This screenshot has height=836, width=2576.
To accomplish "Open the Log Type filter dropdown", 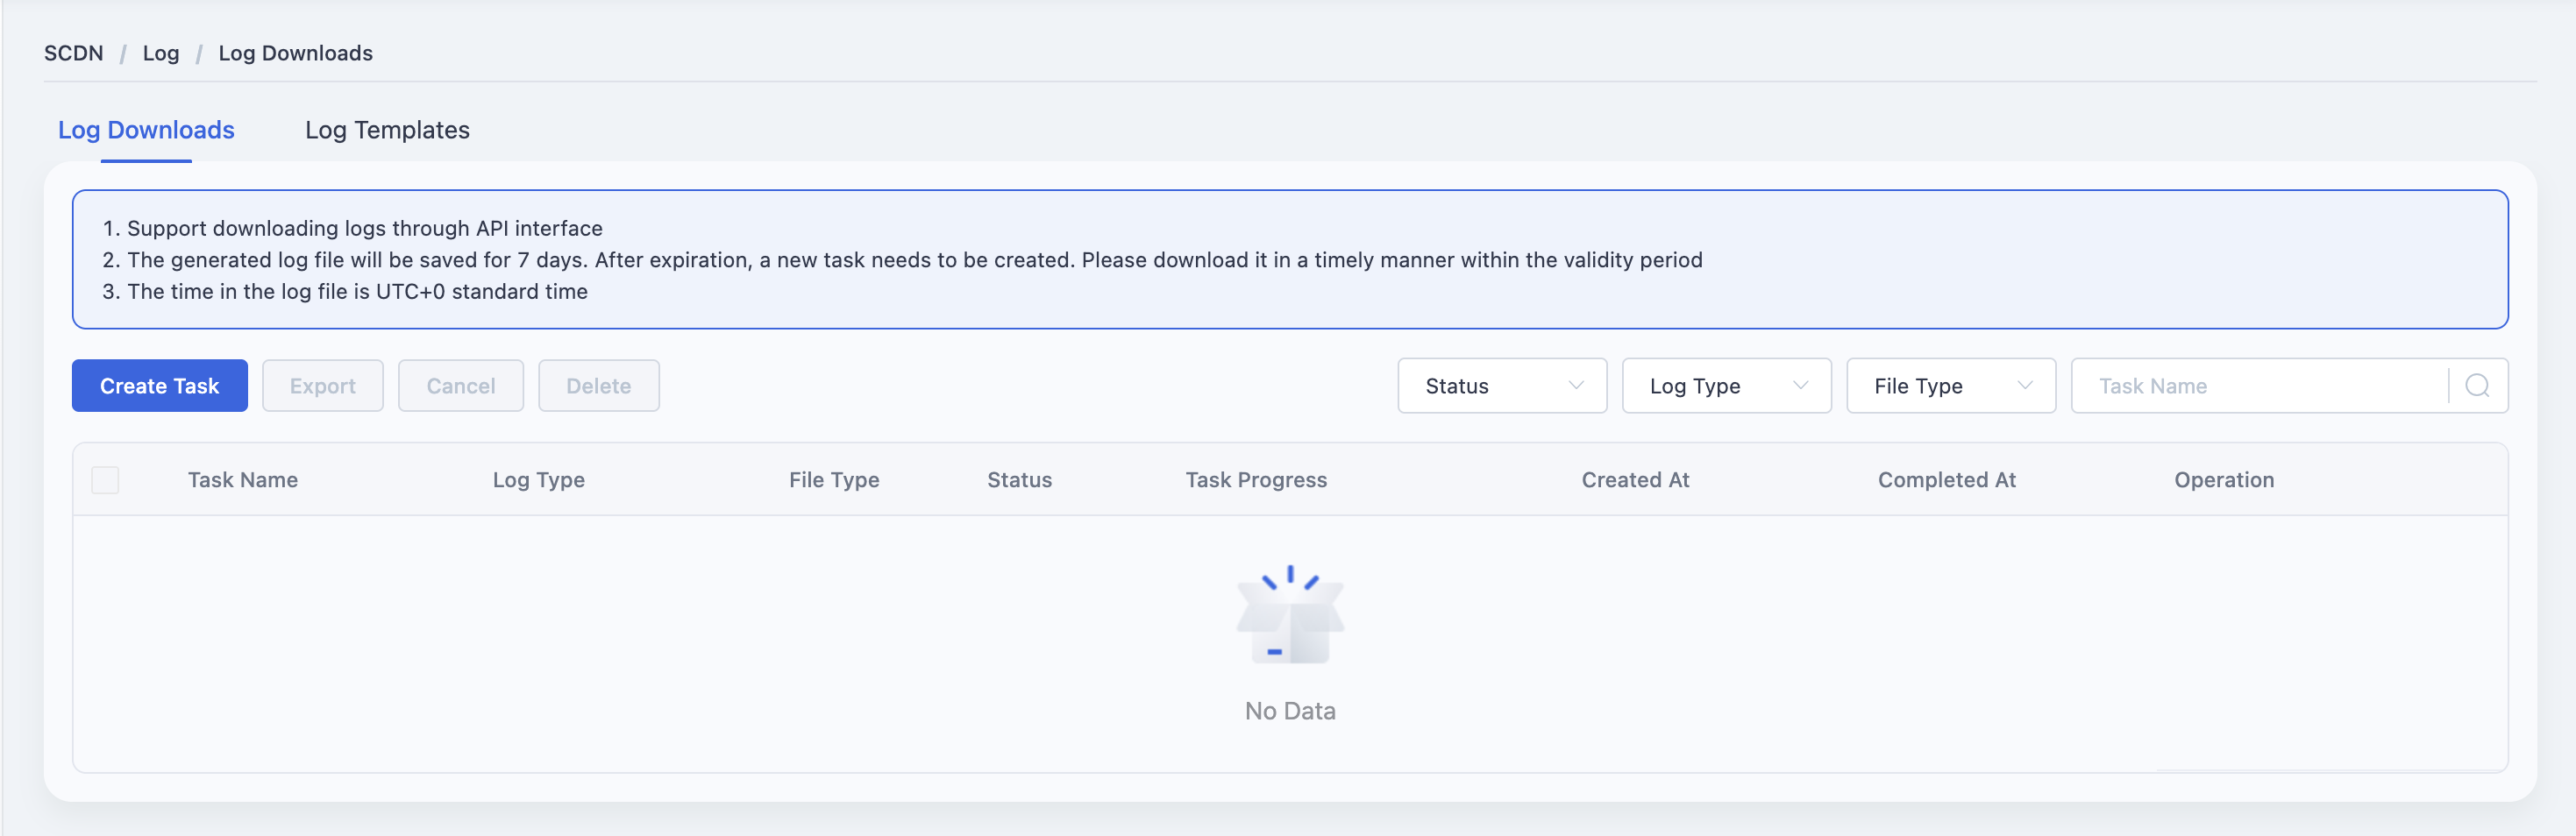I will (1726, 385).
